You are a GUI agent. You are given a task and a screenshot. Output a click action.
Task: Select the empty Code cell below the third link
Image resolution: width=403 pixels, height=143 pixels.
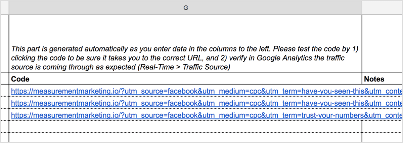[x=185, y=127]
